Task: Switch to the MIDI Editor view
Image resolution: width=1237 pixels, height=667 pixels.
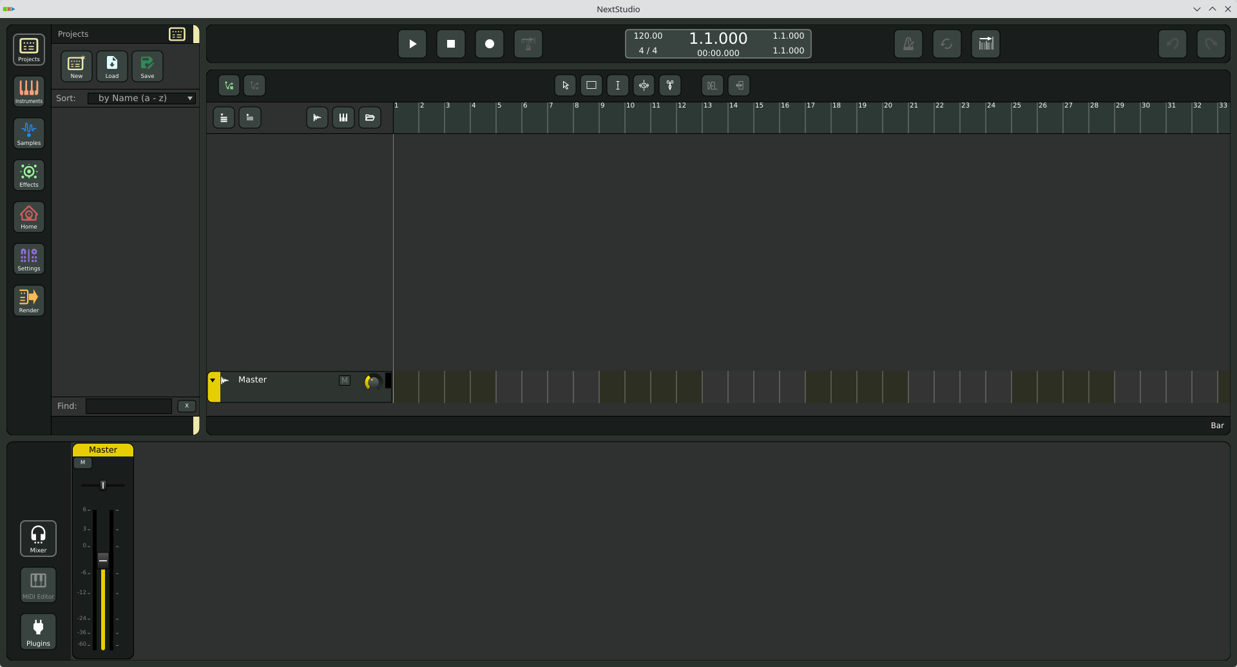Action: pos(38,585)
